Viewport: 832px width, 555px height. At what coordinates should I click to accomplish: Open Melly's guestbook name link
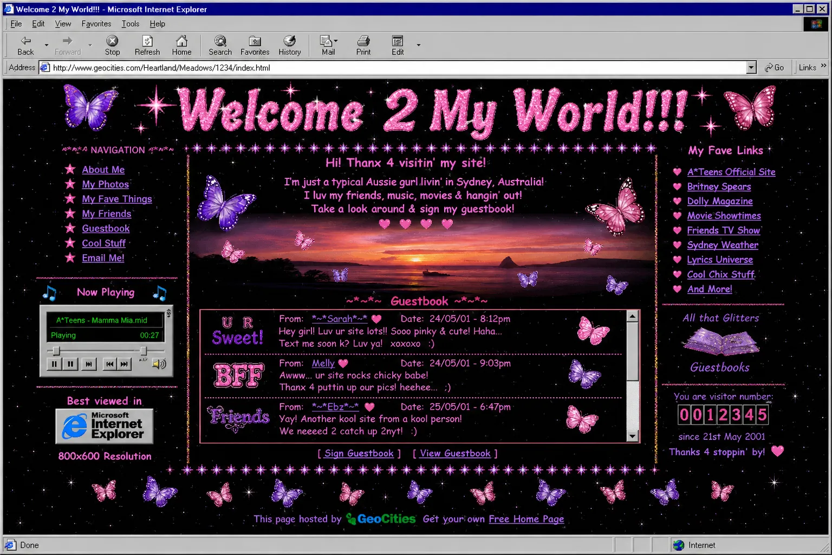[323, 363]
